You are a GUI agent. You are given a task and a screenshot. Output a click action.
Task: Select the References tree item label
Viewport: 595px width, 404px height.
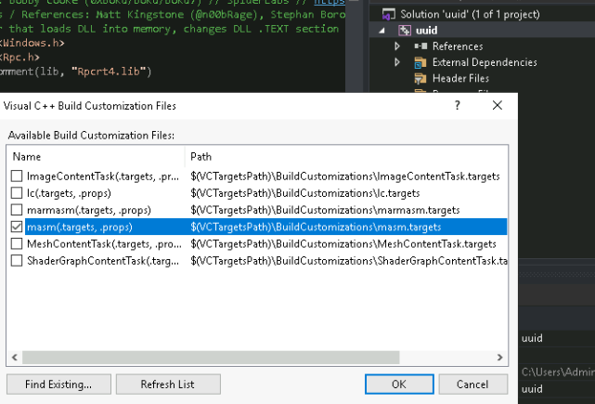458,46
